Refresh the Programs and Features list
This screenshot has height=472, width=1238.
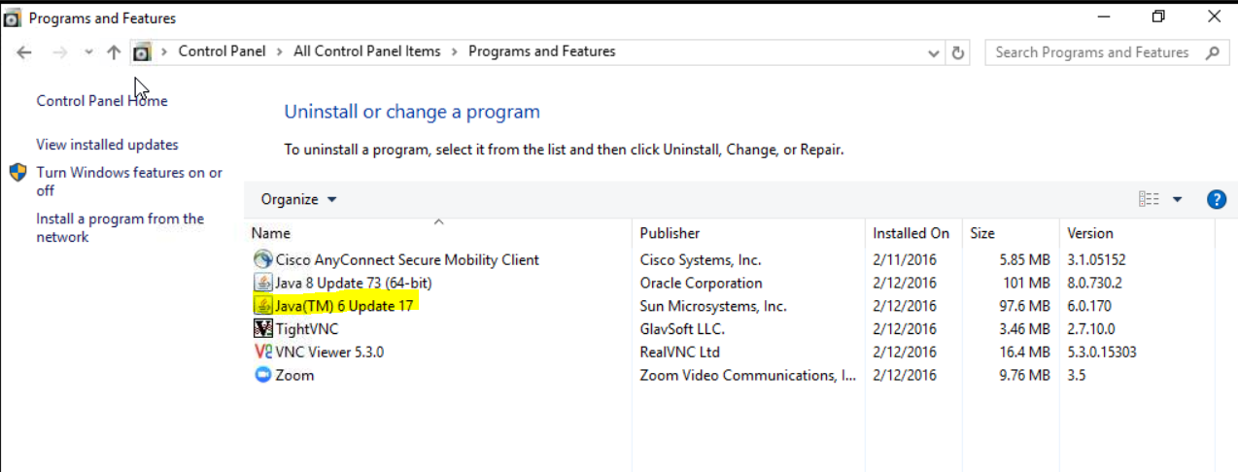(x=958, y=52)
